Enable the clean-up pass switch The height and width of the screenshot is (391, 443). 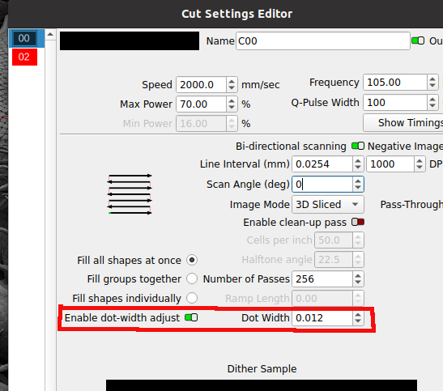point(358,222)
